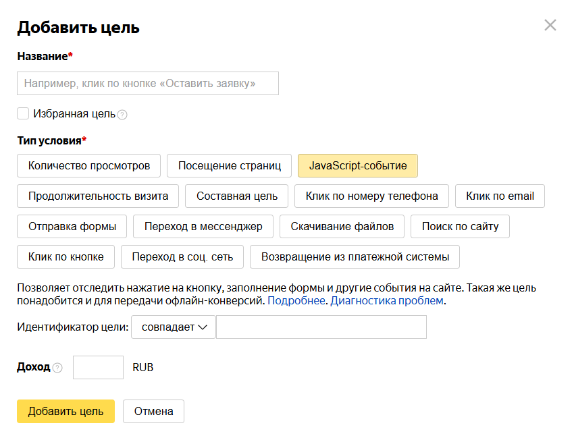The image size is (574, 440).
Task: Select Количество просмотров condition type
Action: (x=88, y=165)
